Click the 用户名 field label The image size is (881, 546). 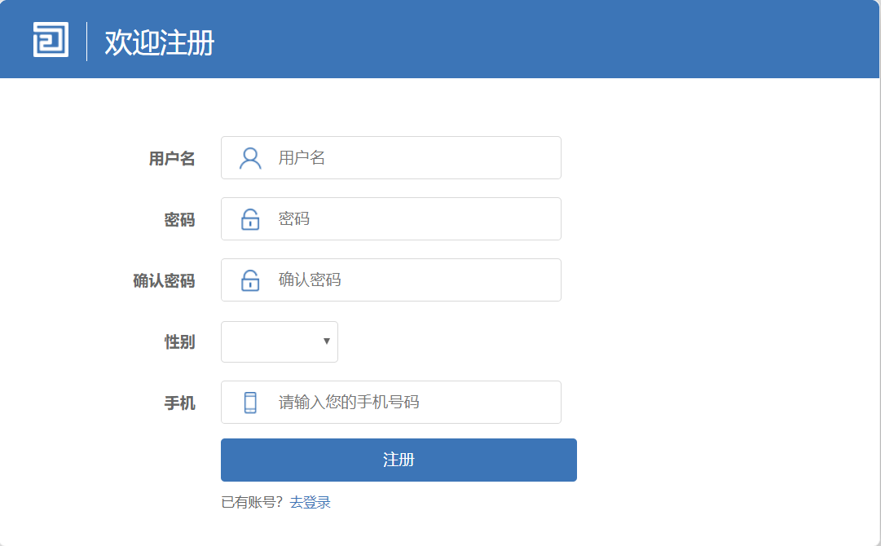pyautogui.click(x=172, y=159)
